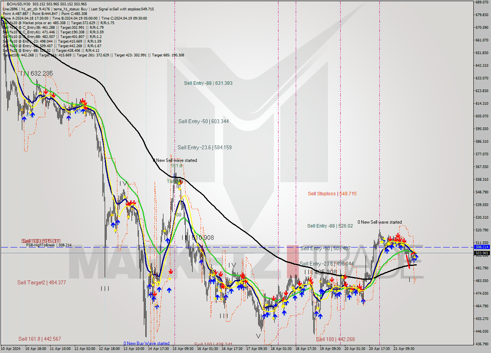Click the 'Sell 161.8 | 442.567' label

(40, 339)
